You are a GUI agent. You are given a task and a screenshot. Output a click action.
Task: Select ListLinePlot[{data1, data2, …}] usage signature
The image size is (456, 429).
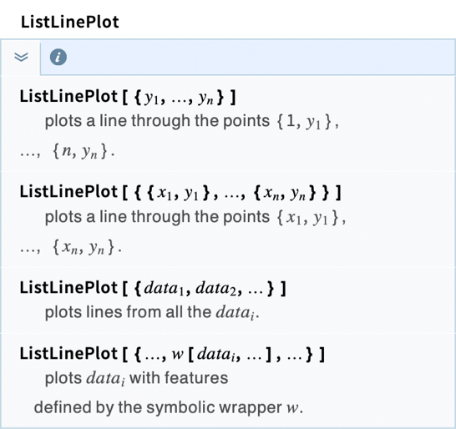coord(153,288)
